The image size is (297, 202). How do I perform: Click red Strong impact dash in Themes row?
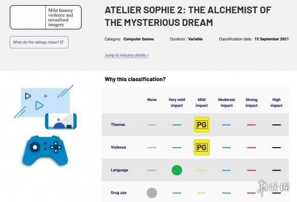[251, 125]
